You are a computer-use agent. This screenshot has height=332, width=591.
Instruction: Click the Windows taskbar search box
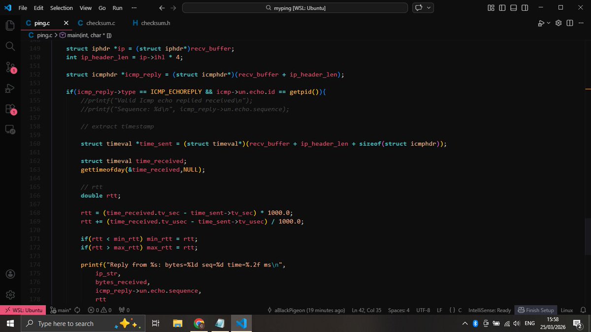(x=83, y=324)
